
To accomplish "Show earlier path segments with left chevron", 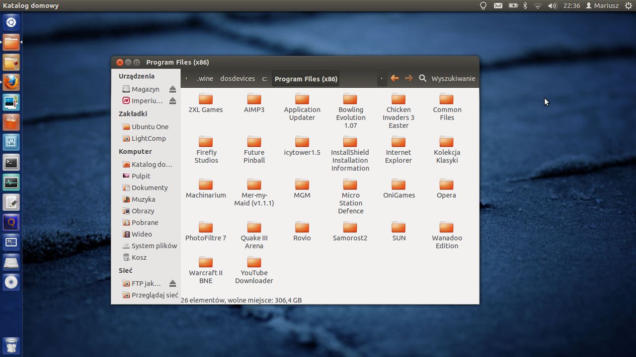I will coord(186,78).
